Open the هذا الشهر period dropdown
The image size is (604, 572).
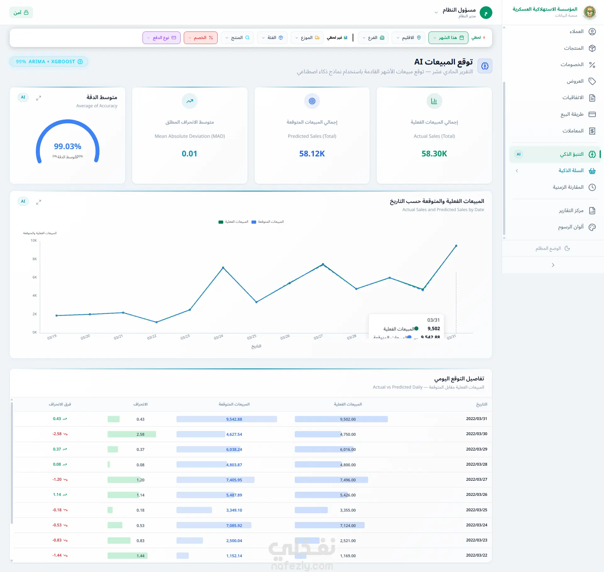point(448,38)
